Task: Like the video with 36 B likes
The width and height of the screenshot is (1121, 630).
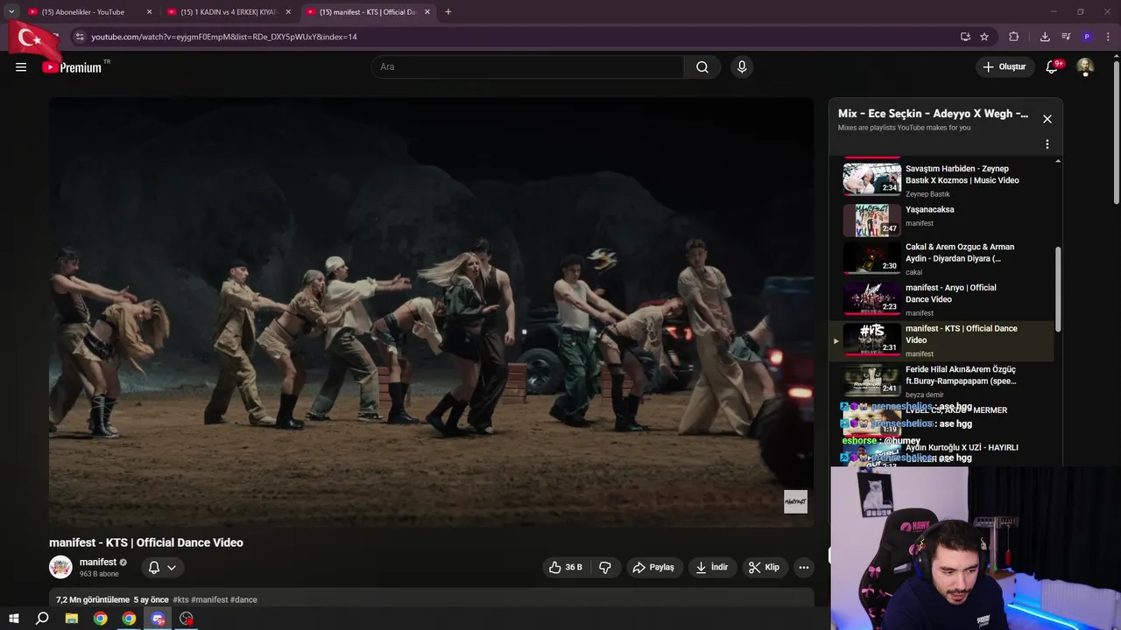Action: click(566, 567)
